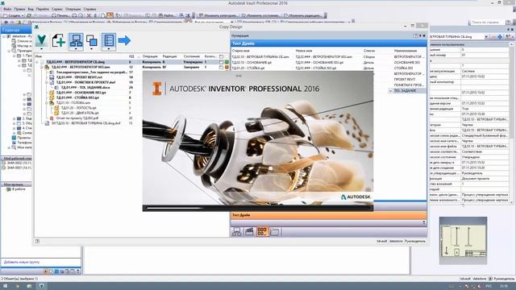Open dropdown arrow under the Vault V button
The height and width of the screenshot is (290, 516).
click(41, 49)
